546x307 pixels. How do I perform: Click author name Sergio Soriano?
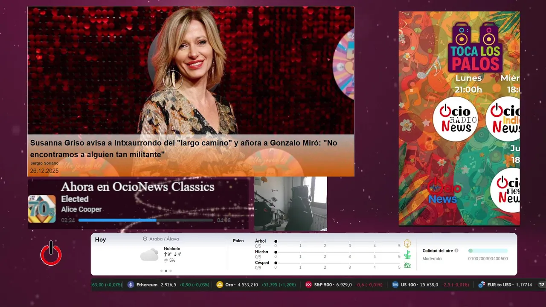(44, 163)
